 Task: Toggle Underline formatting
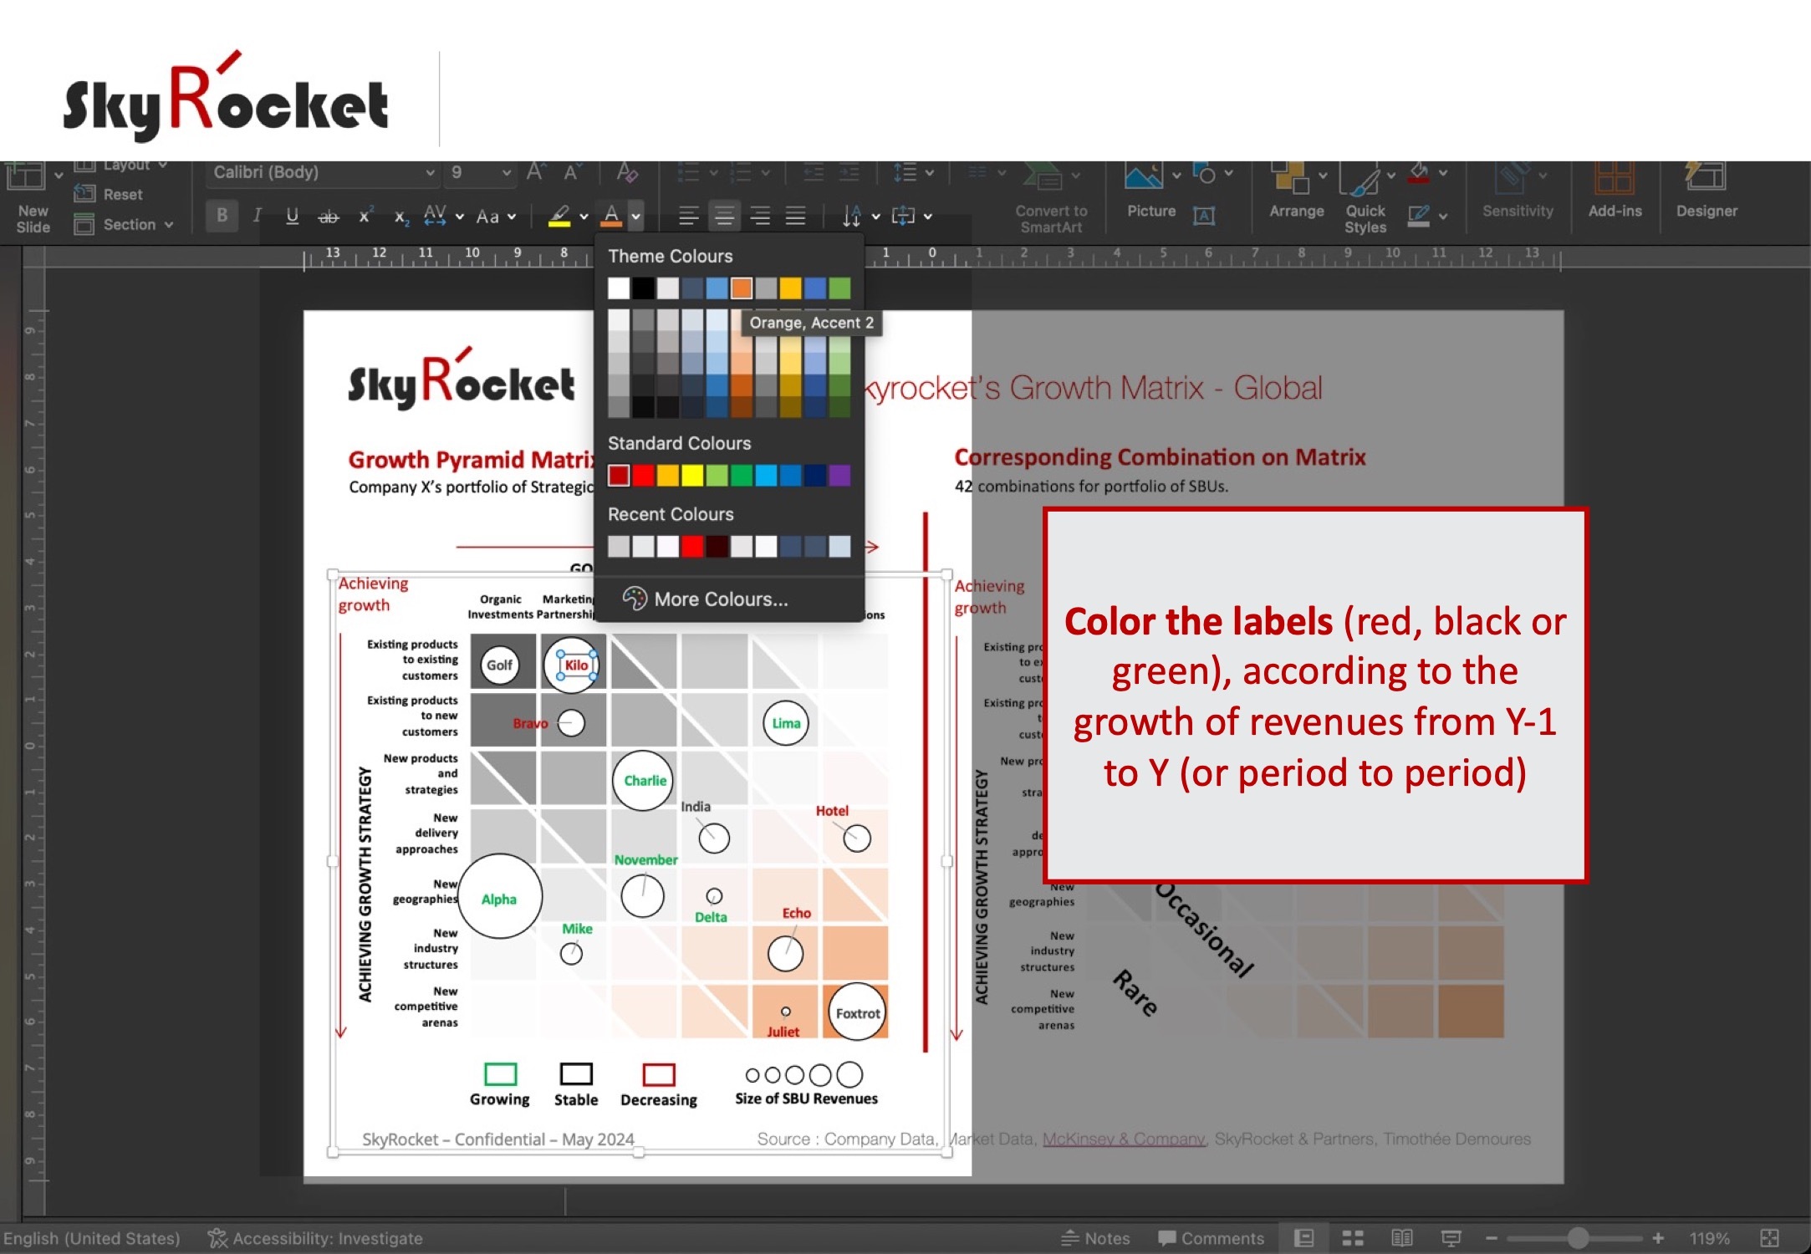point(292,217)
